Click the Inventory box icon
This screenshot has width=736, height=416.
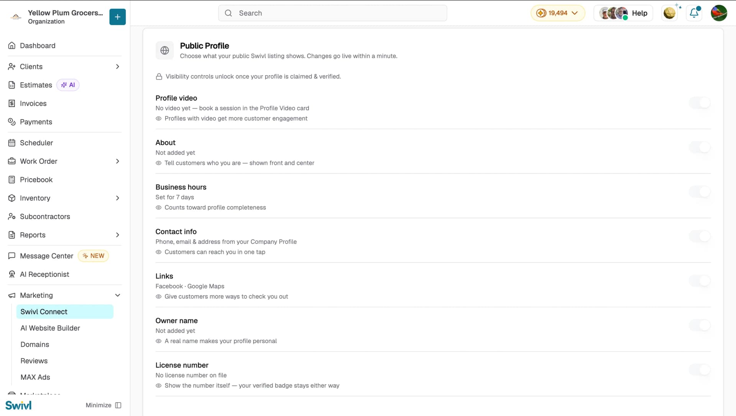pyautogui.click(x=12, y=198)
